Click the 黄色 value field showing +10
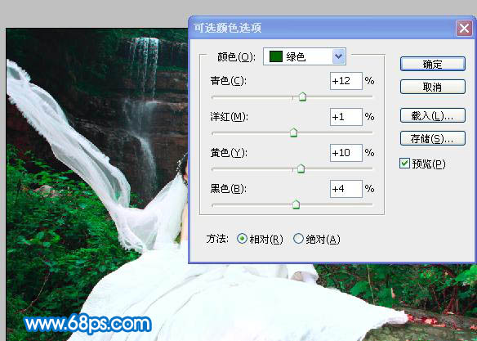Image resolution: width=477 pixels, height=341 pixels. pos(346,153)
